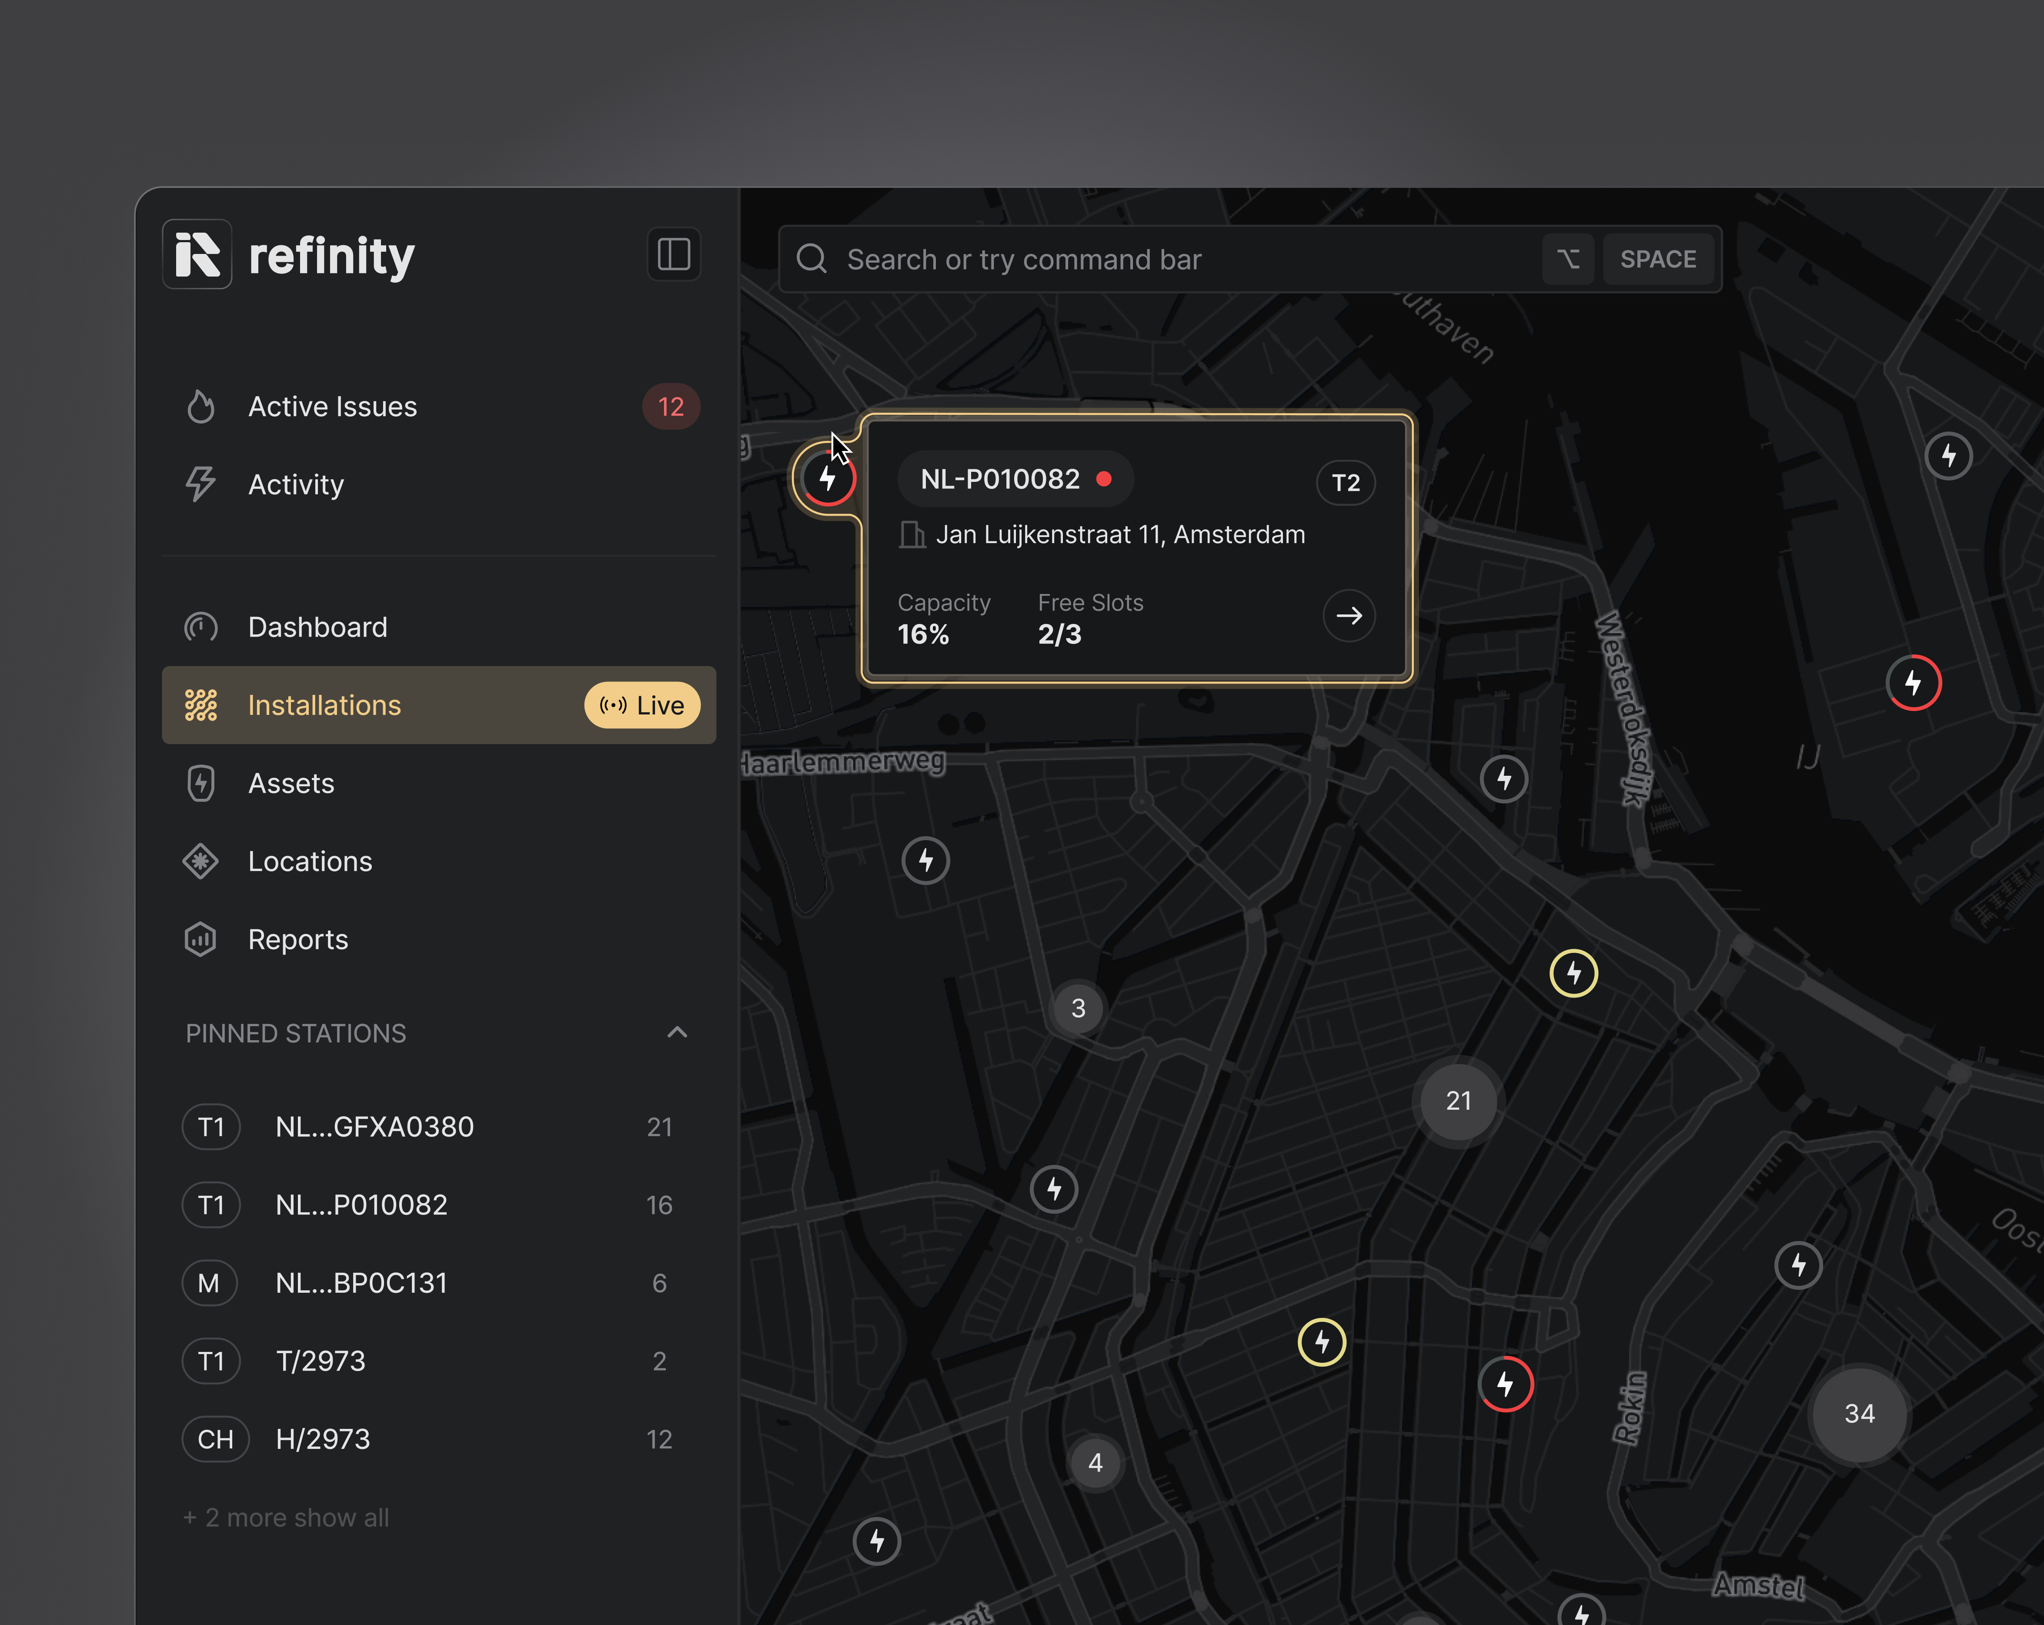Click the CH tag of H/2973
This screenshot has height=1625, width=2044.
tap(215, 1439)
